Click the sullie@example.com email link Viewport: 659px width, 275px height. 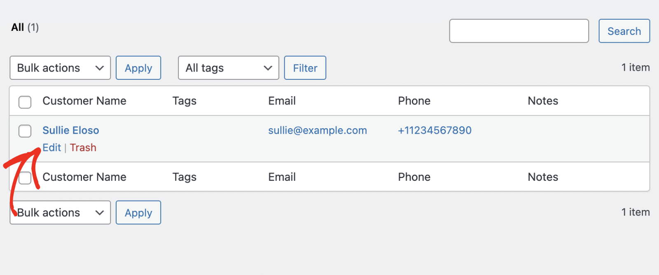[x=318, y=130]
